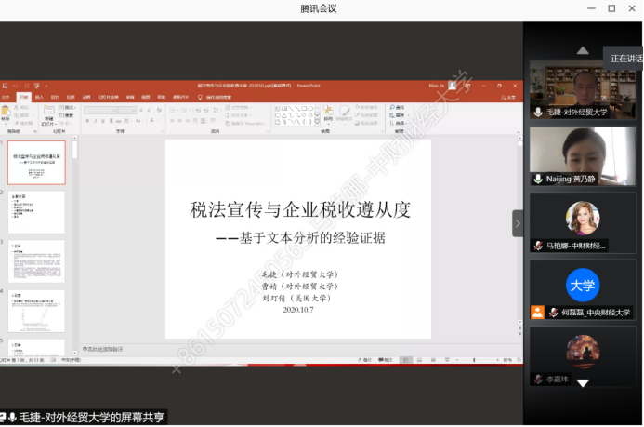
Task: Select Naijing 黄乃静 video tile
Action: pos(583,153)
